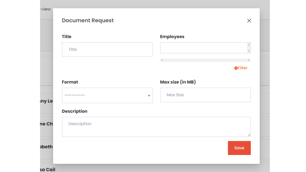Save the document request

click(239, 148)
